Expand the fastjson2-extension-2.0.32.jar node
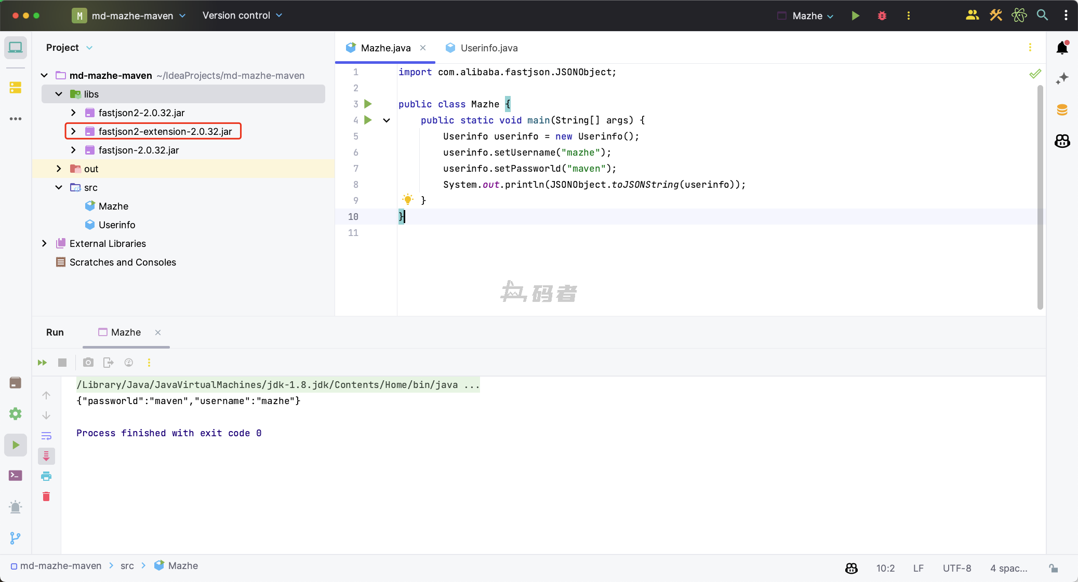The width and height of the screenshot is (1078, 582). (73, 131)
